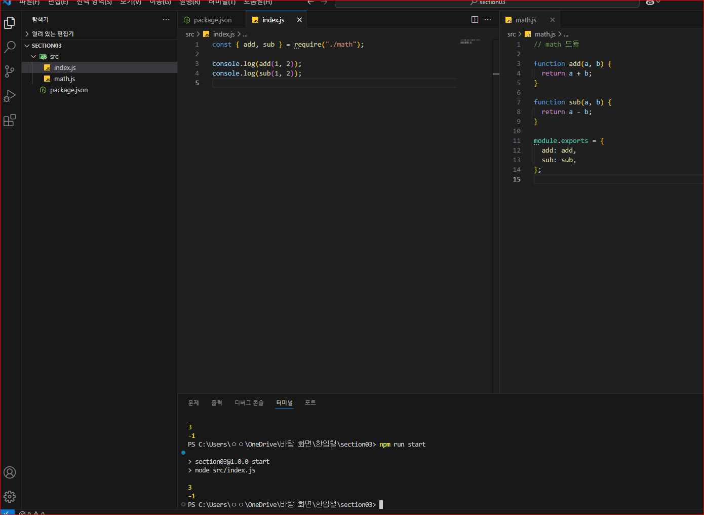
Task: Open the Accounts menu icon
Action: (10, 472)
